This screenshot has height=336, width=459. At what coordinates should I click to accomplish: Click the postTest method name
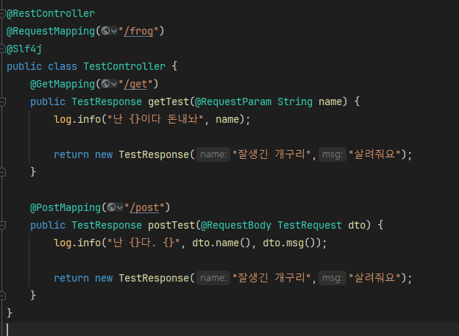click(x=171, y=225)
